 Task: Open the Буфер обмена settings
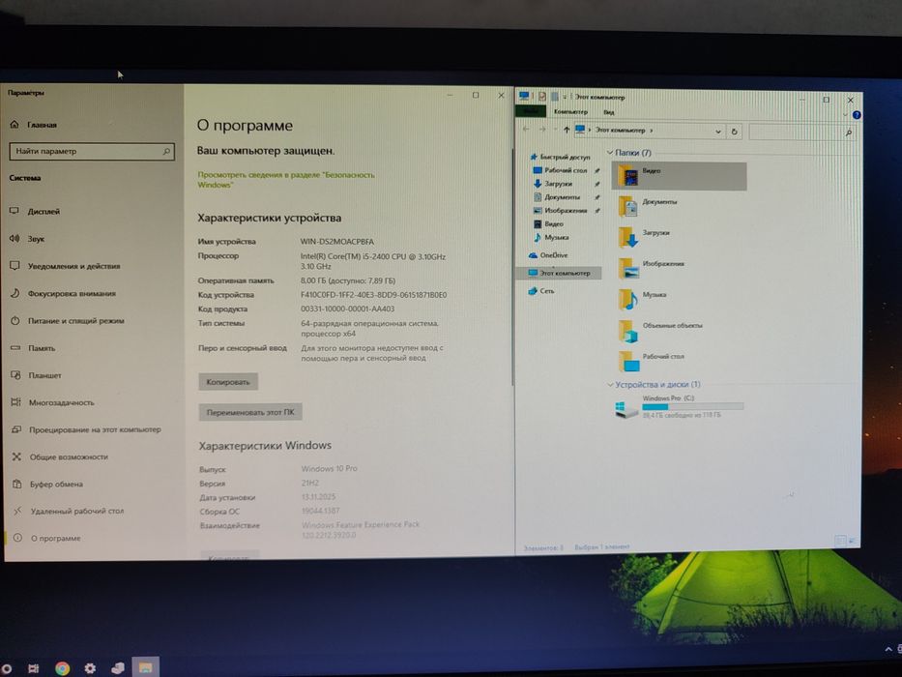[47, 485]
